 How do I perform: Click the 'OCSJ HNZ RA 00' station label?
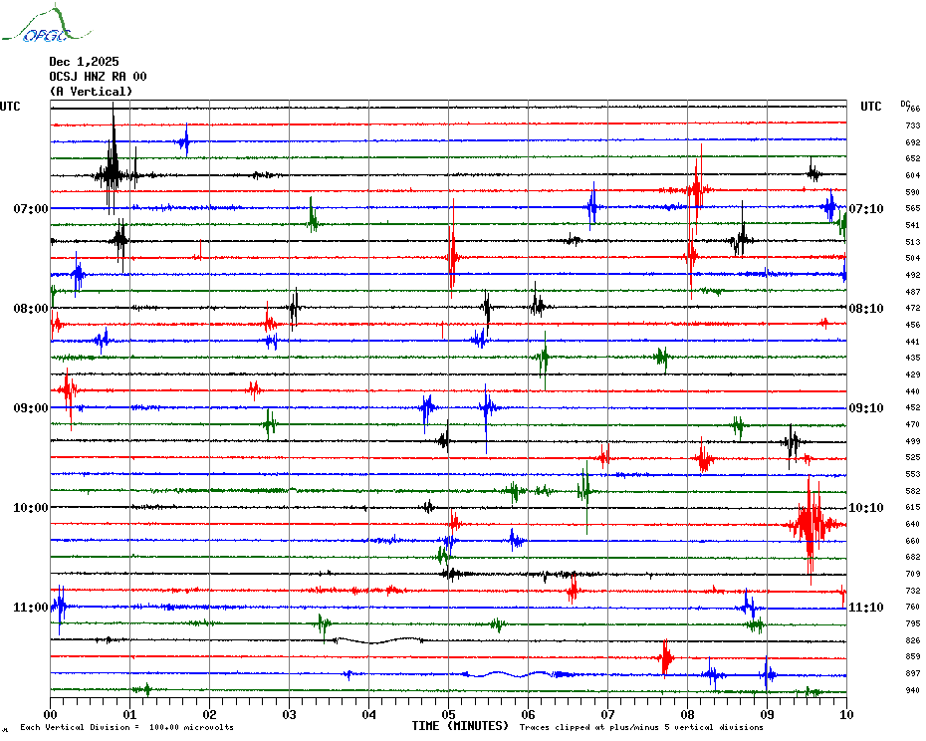98,77
